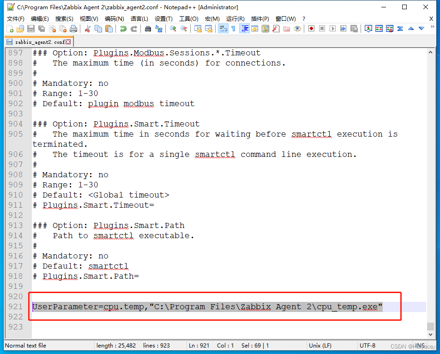
Task: Toggle Show All Characters pilcrow button
Action: point(233,29)
